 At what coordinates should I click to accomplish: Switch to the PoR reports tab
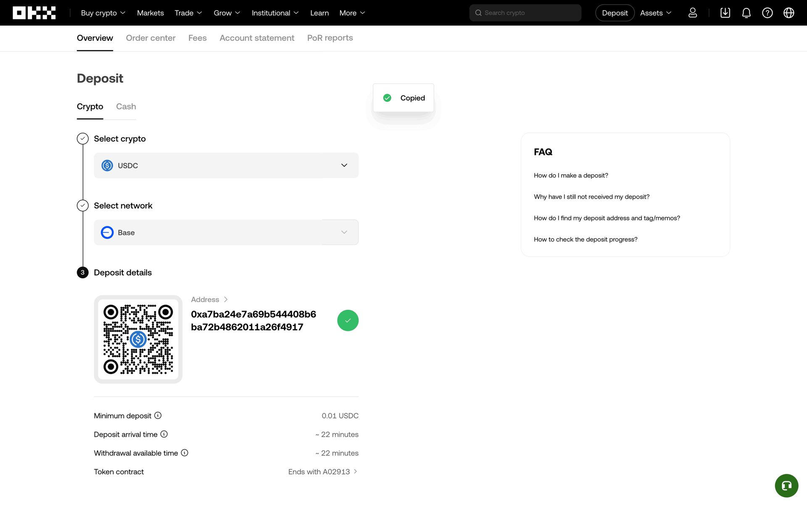[330, 38]
